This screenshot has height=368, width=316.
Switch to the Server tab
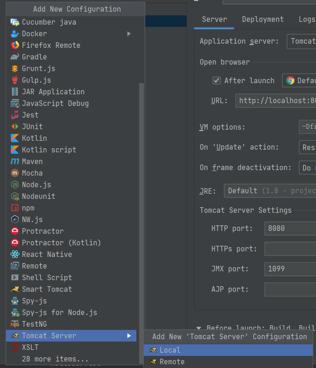[215, 19]
